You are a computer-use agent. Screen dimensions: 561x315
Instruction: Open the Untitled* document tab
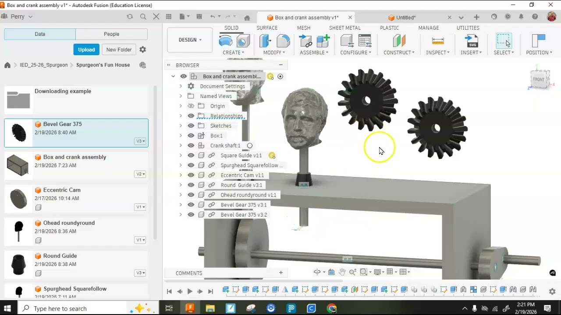tap(406, 17)
